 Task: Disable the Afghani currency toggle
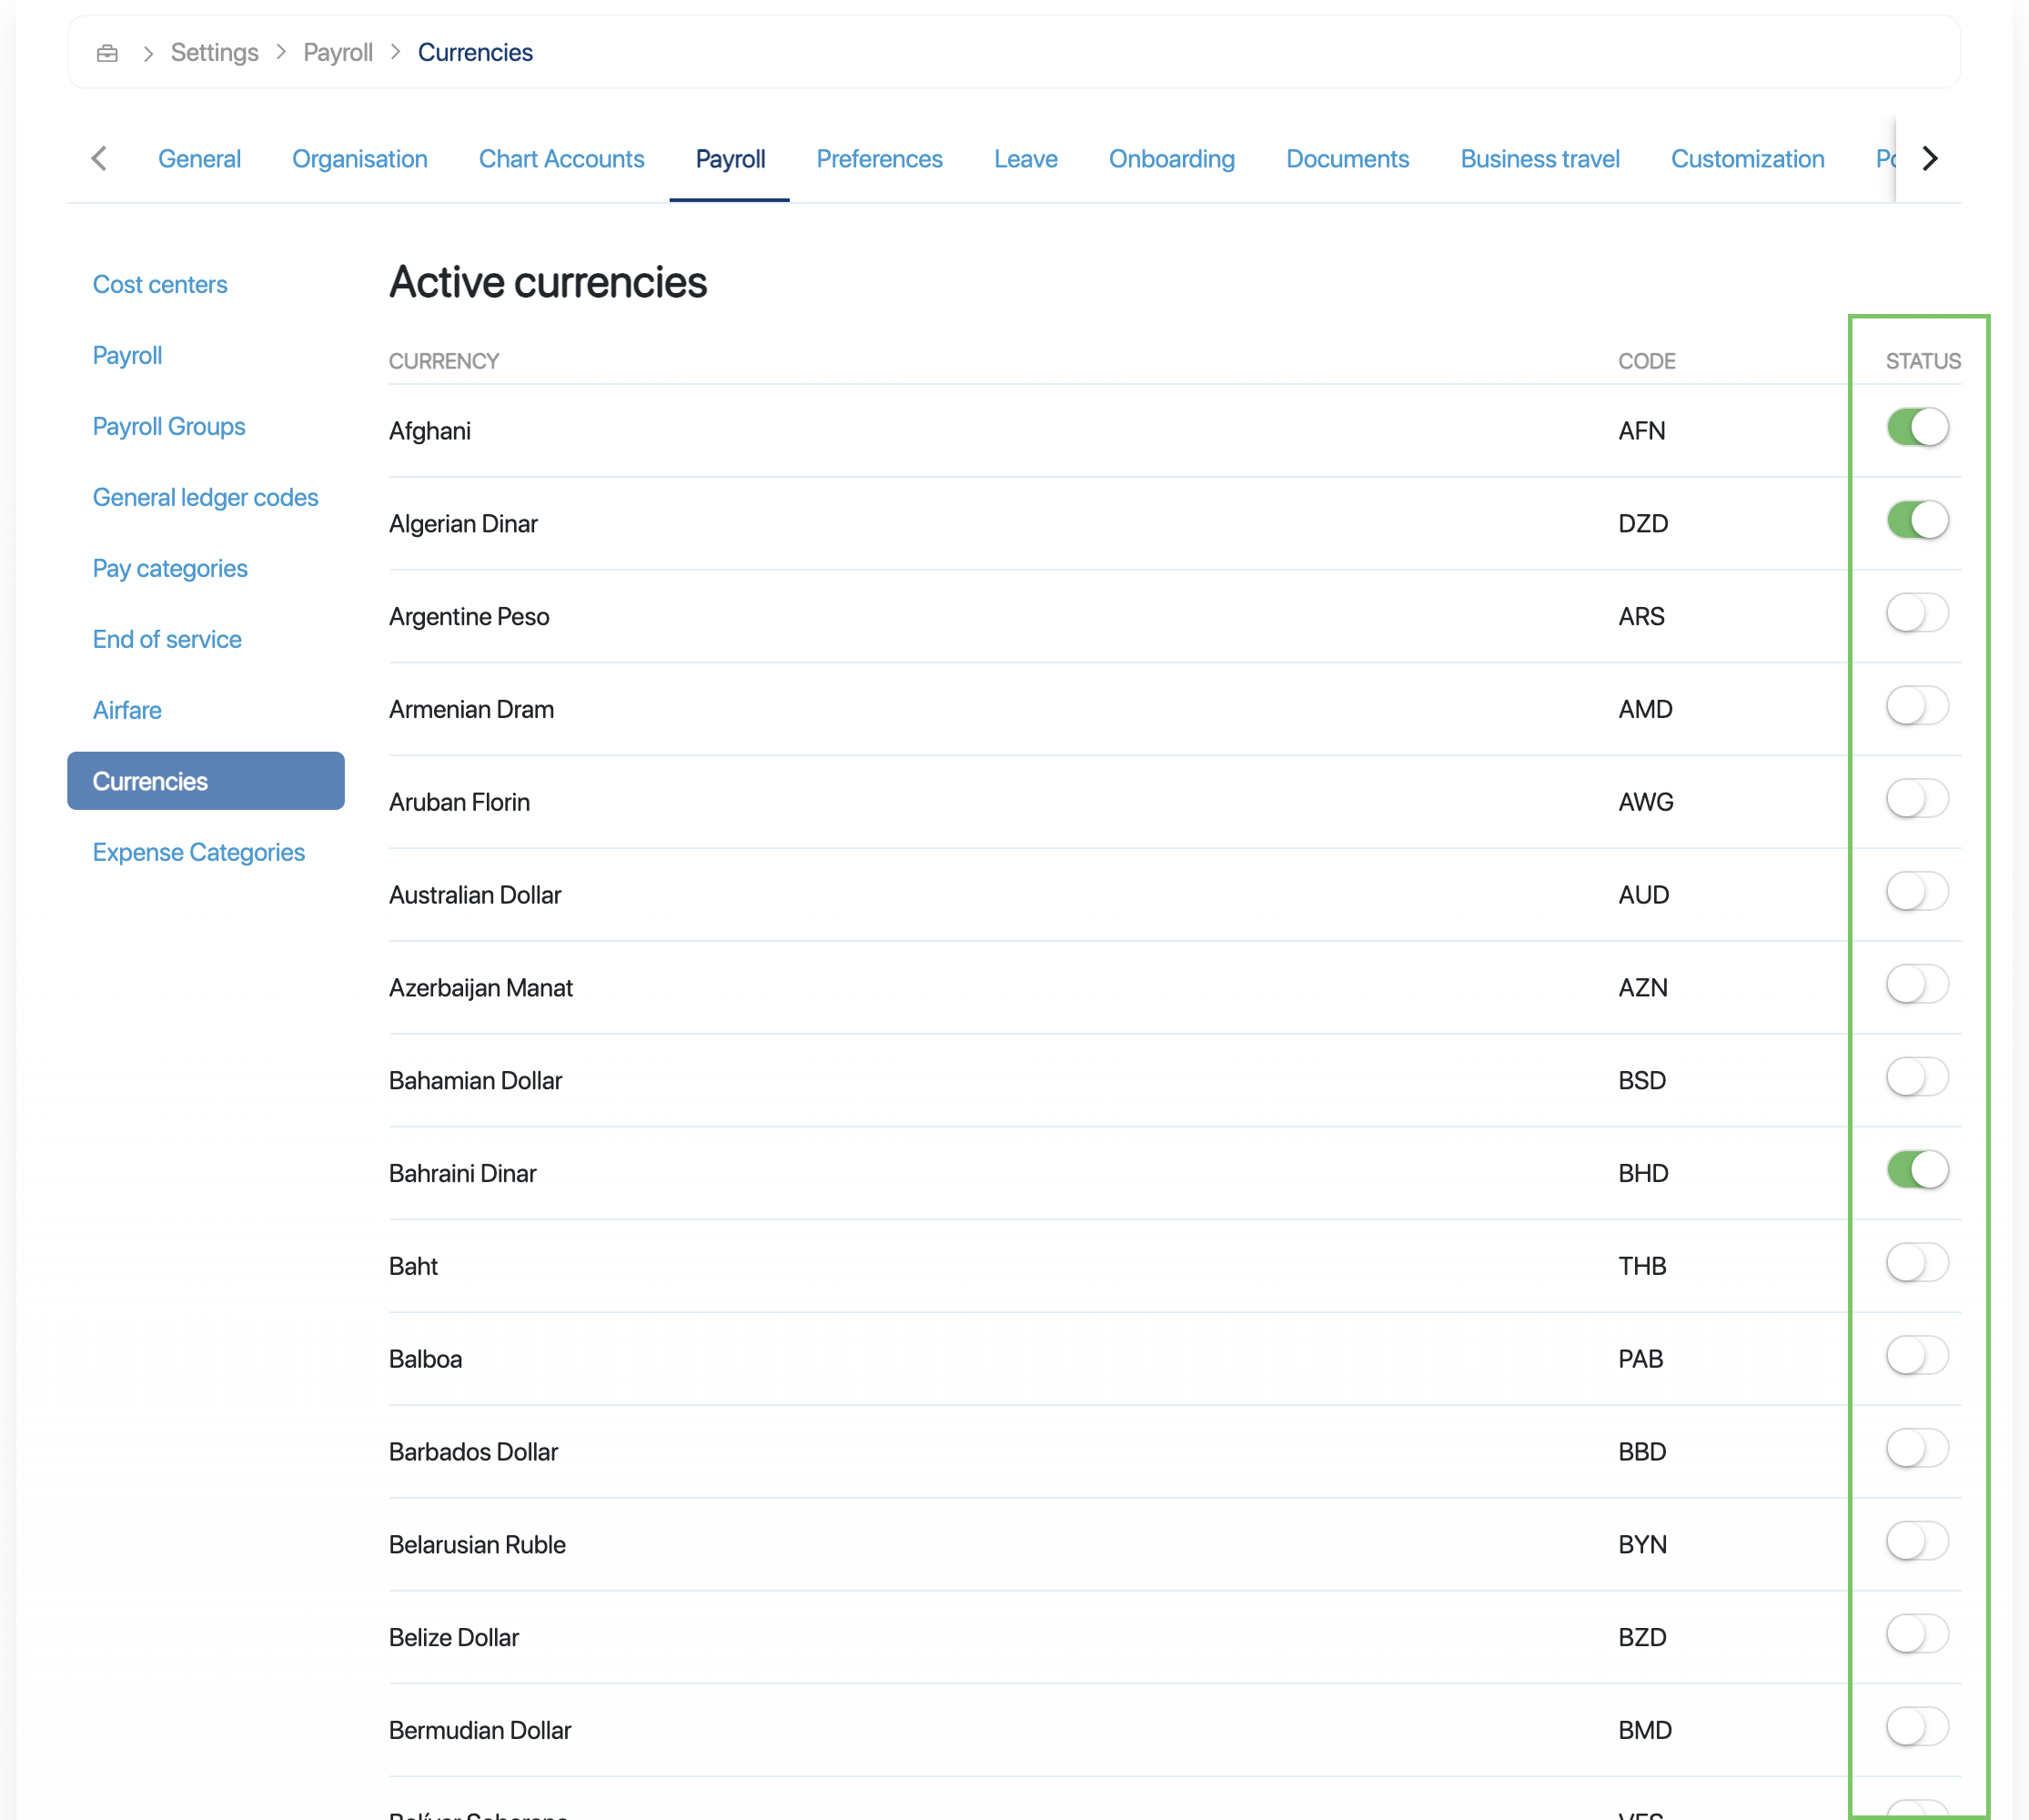coord(1916,428)
